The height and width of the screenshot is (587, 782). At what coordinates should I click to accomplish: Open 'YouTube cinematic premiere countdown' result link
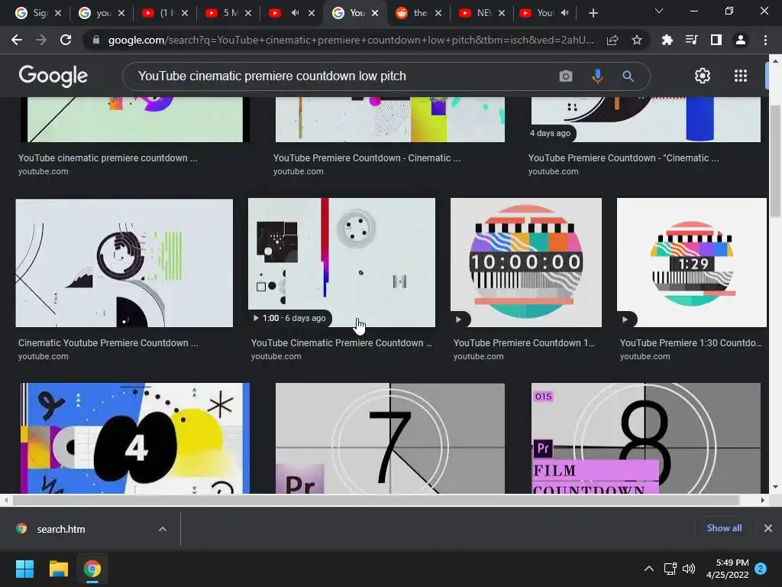point(107,157)
